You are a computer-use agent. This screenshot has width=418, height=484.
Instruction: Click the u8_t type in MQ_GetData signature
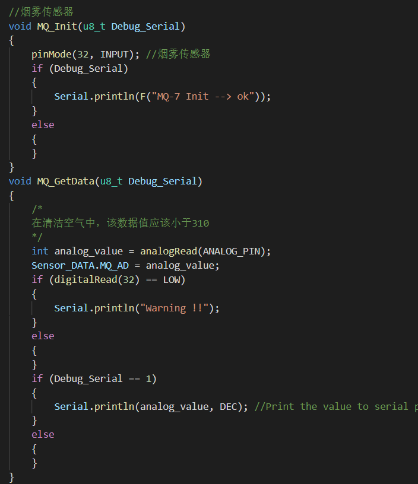pyautogui.click(x=111, y=181)
